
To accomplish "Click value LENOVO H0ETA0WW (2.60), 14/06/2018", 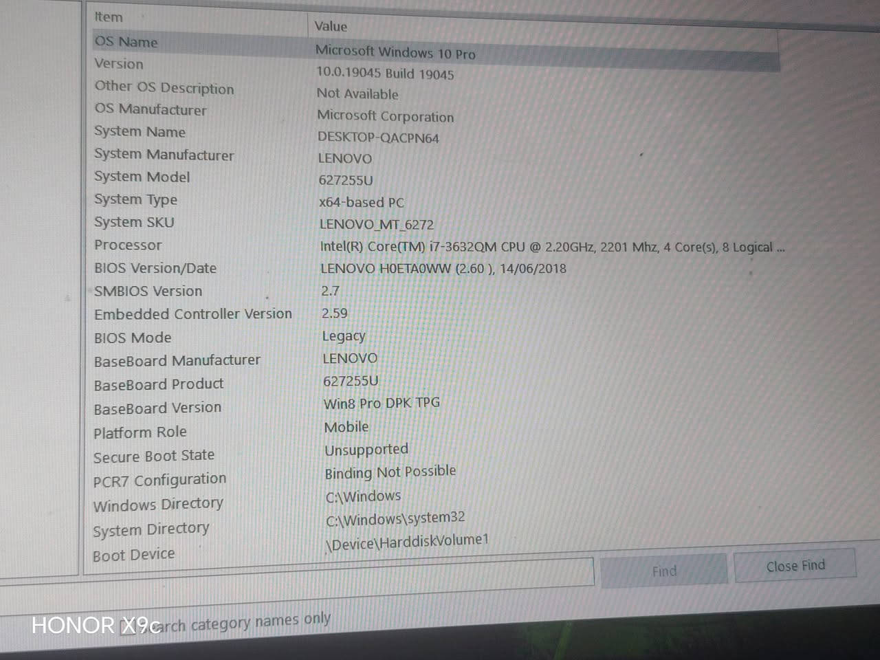I will [443, 268].
